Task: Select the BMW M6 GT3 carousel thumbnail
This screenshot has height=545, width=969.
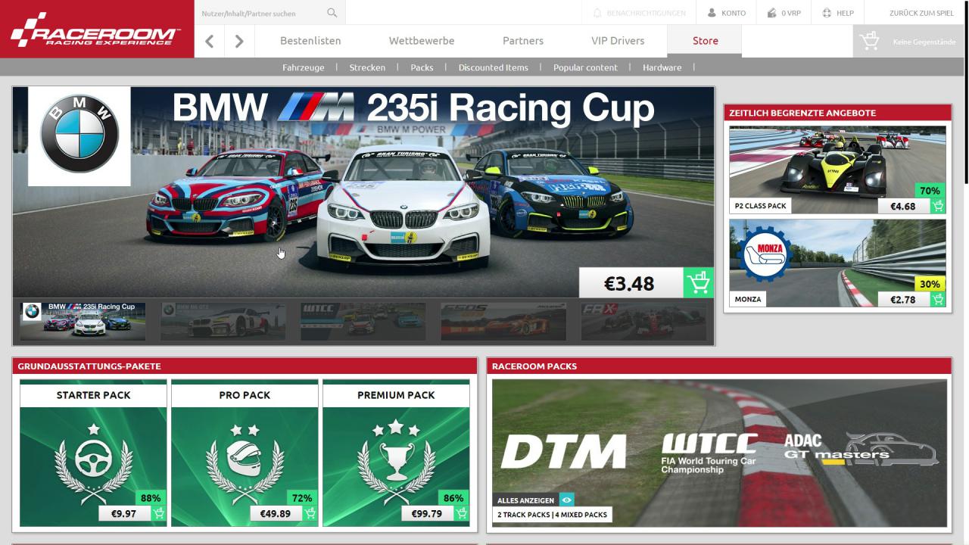Action: pyautogui.click(x=223, y=322)
